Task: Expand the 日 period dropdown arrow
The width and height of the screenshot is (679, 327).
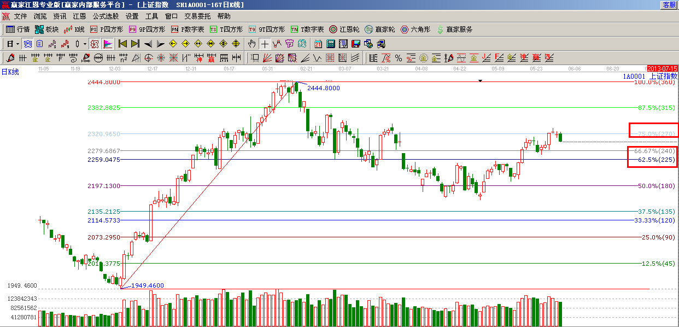Action: pyautogui.click(x=17, y=44)
